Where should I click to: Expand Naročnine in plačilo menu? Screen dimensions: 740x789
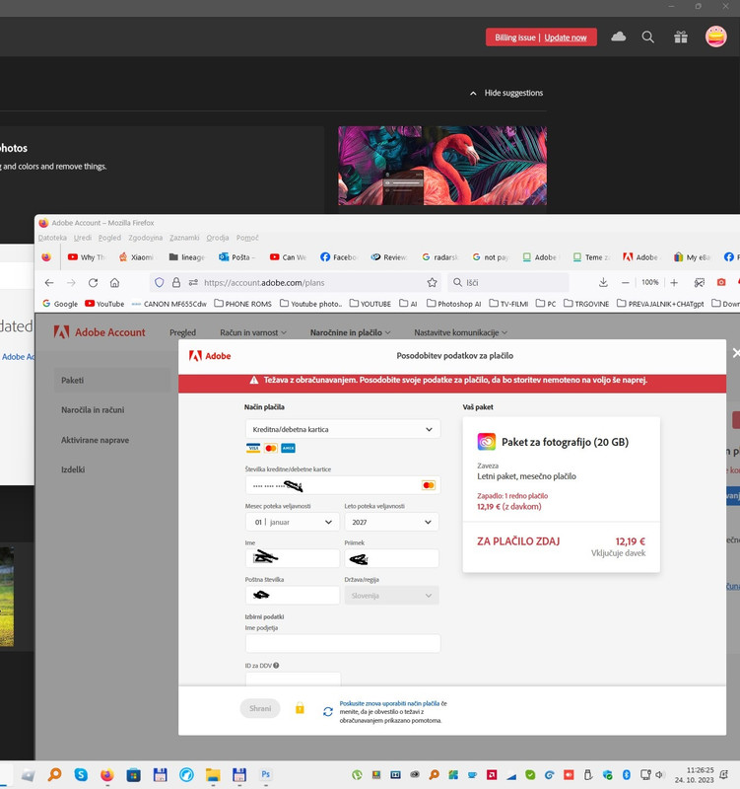click(x=350, y=332)
